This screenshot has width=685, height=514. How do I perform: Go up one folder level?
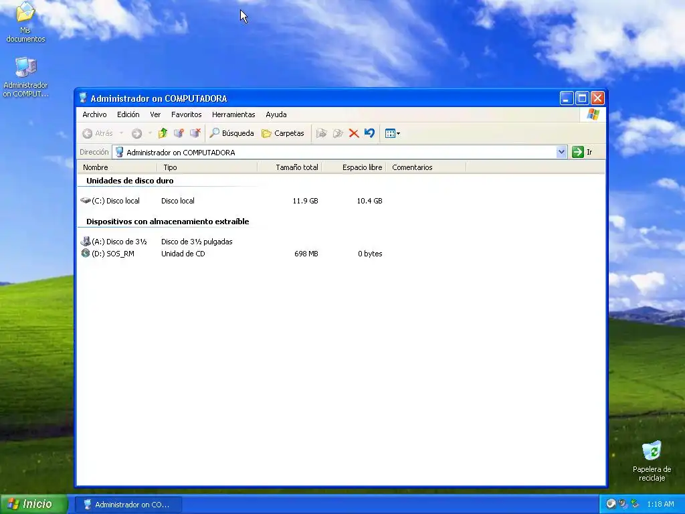tap(163, 133)
